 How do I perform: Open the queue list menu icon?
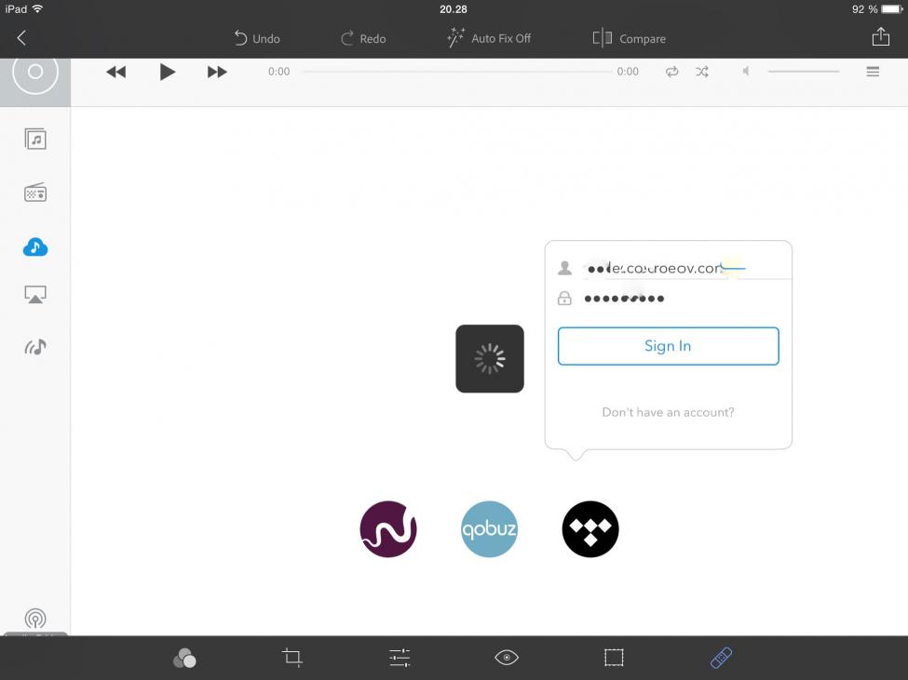coord(873,72)
